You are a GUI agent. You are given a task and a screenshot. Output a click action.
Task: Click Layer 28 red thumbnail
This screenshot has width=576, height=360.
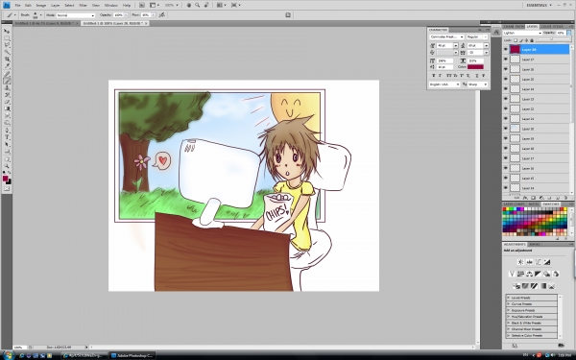pyautogui.click(x=515, y=49)
